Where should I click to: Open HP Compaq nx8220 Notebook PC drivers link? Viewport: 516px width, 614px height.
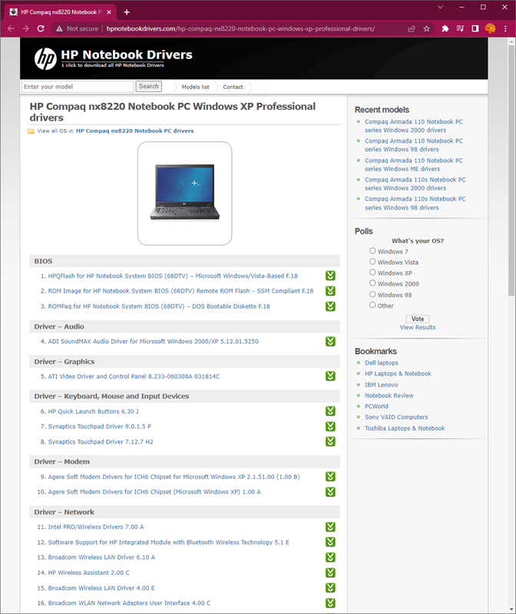pyautogui.click(x=135, y=130)
